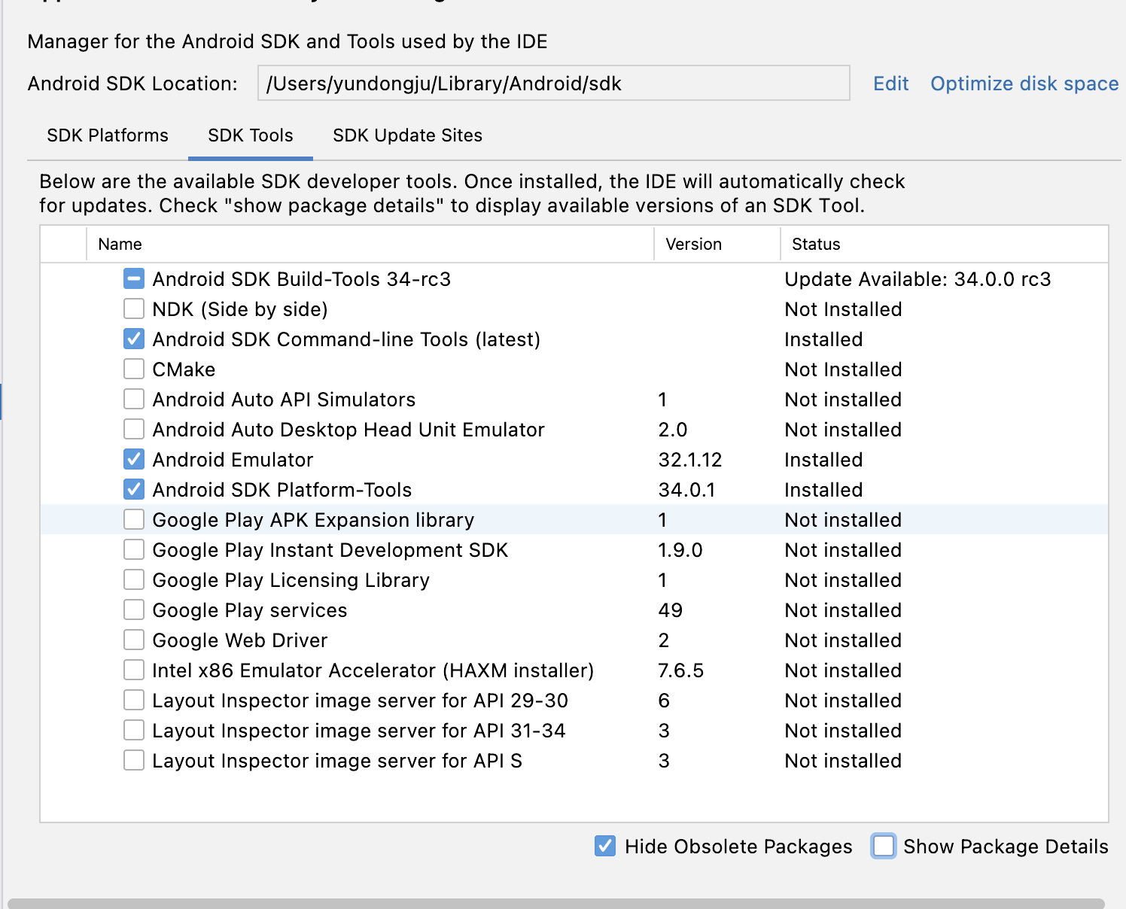The width and height of the screenshot is (1126, 909).
Task: Click the Edit link for SDK location
Action: [x=890, y=84]
